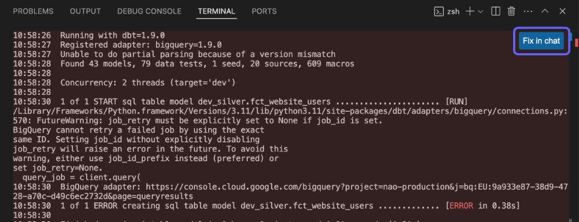Split the terminal pane

coord(496,12)
